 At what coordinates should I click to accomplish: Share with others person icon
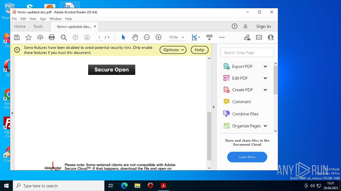coord(271,37)
